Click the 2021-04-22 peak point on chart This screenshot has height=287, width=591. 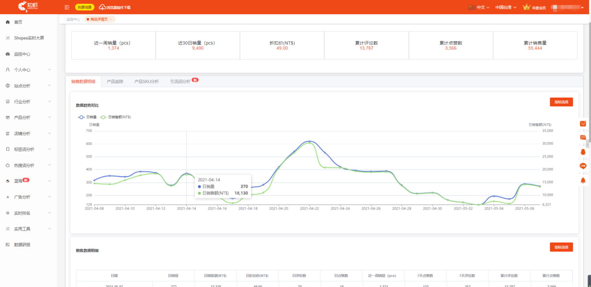click(x=309, y=141)
